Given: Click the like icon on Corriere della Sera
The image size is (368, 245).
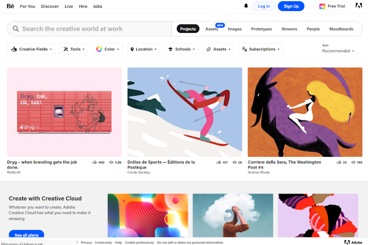Looking at the screenshot, I should pyautogui.click(x=339, y=162).
